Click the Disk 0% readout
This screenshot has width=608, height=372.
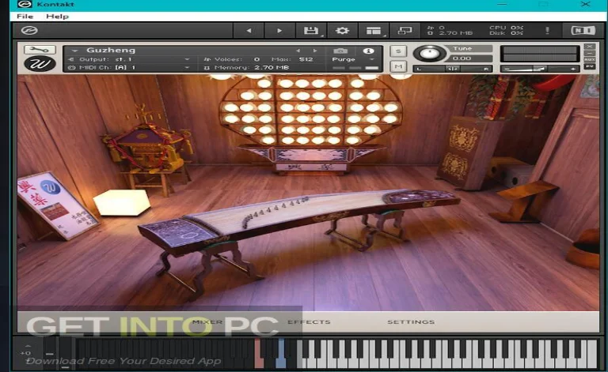click(507, 33)
